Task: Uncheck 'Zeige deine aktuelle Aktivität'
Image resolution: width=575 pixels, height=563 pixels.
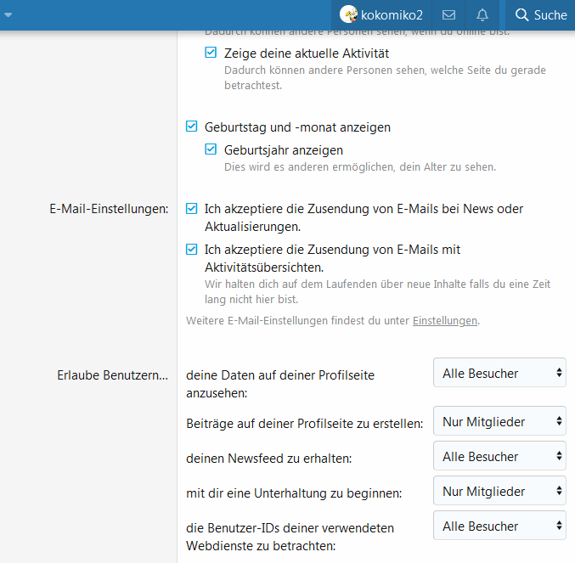Action: pyautogui.click(x=211, y=53)
